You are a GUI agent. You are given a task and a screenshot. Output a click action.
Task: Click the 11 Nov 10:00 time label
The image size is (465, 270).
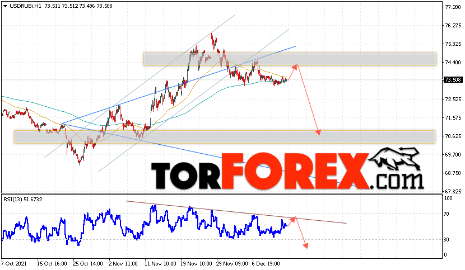[x=160, y=263]
